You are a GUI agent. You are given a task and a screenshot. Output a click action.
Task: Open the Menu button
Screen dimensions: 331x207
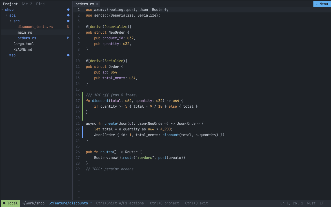(x=322, y=4)
